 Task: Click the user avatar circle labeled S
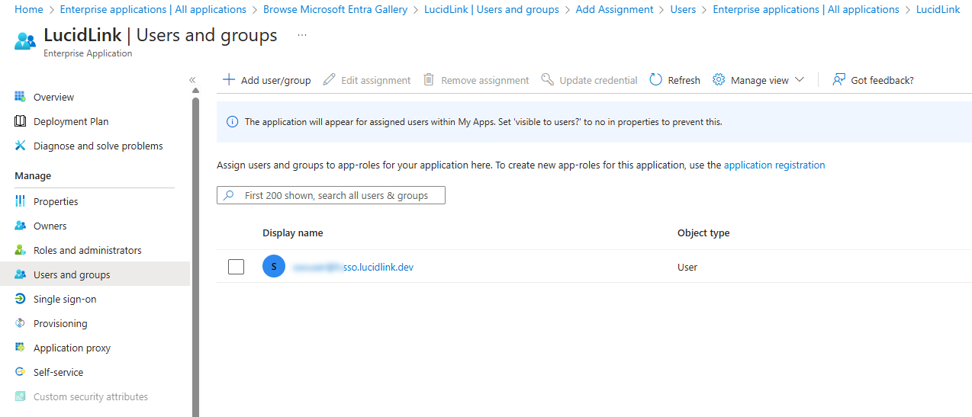(x=274, y=267)
